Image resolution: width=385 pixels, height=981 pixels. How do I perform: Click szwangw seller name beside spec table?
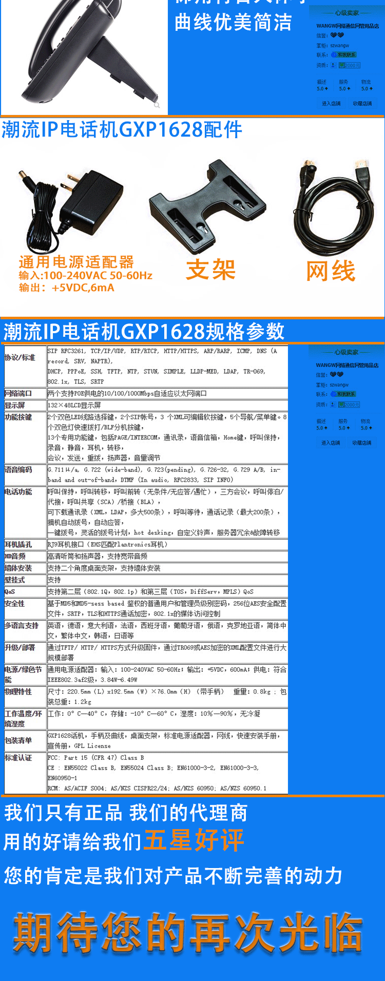[339, 384]
